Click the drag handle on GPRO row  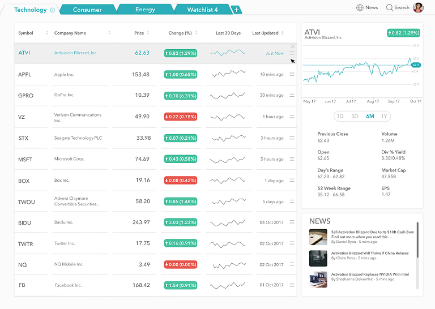(292, 96)
